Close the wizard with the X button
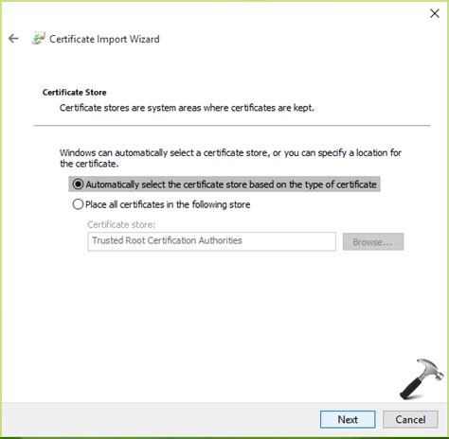449x439 pixels. click(x=435, y=13)
